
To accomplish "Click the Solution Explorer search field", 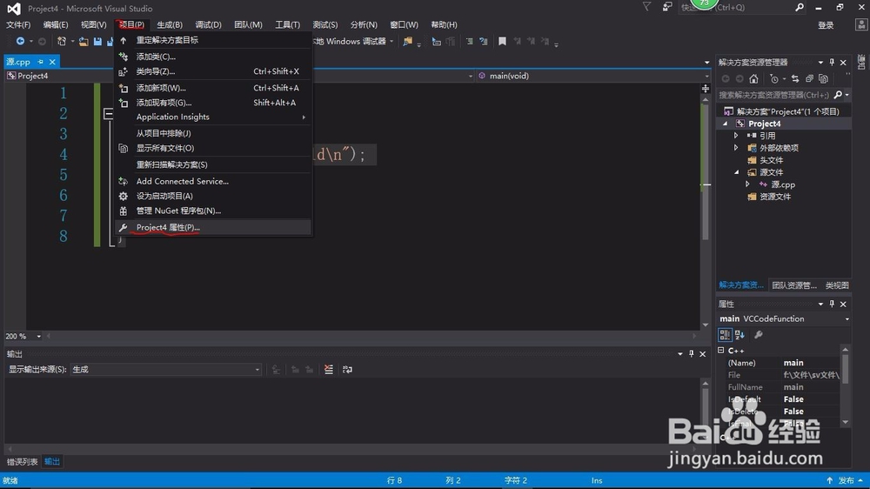I will (x=774, y=95).
